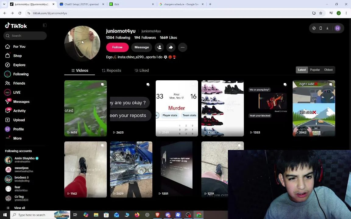
Task: Open the Windows Start menu
Action: [5, 215]
